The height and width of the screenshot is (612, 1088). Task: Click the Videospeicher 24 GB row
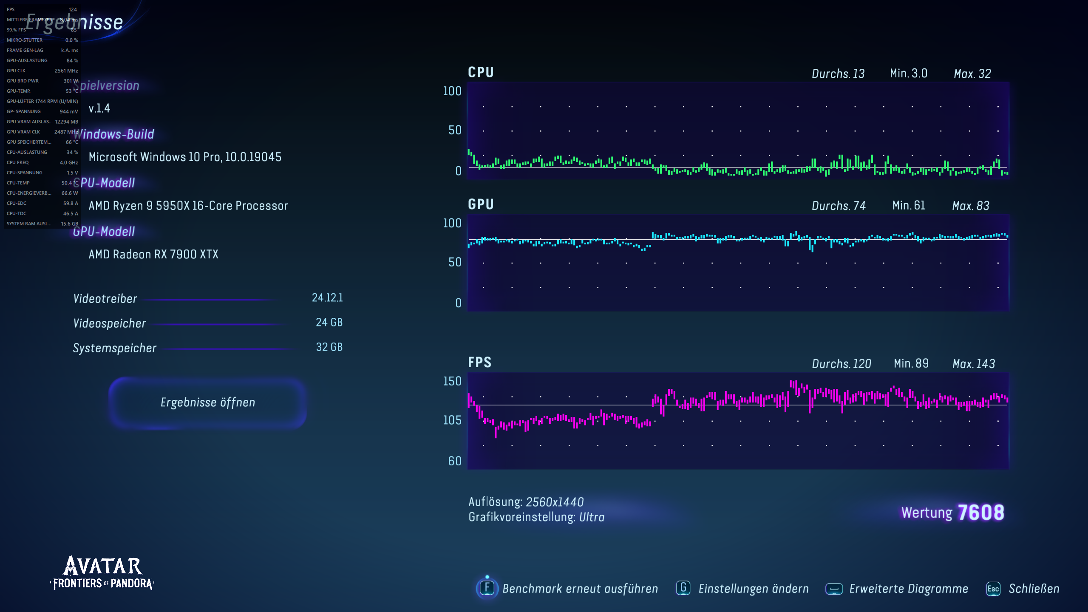pos(208,323)
